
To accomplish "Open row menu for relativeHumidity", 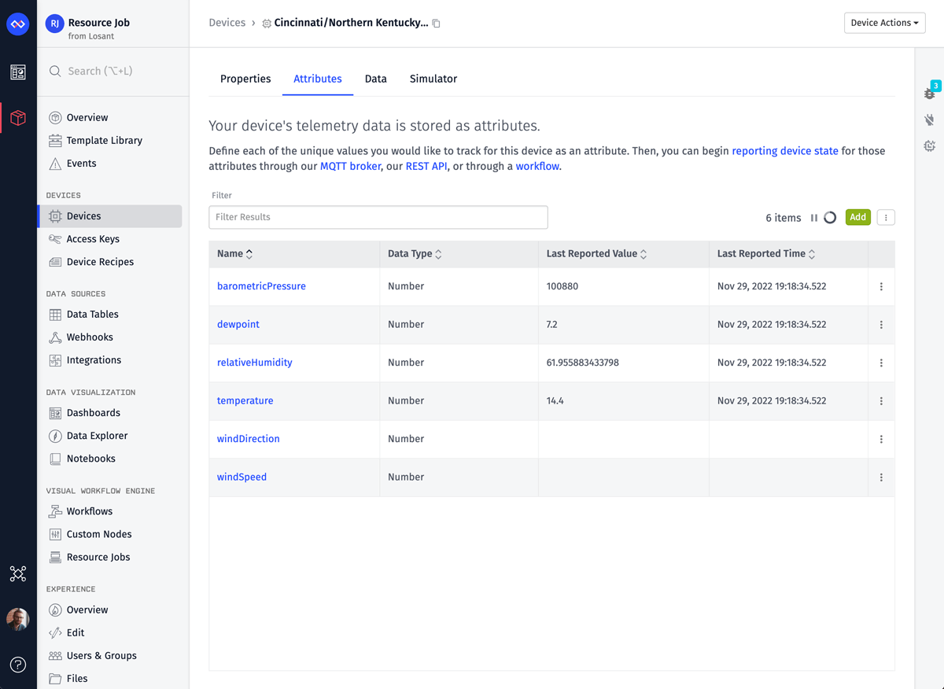I will 881,363.
